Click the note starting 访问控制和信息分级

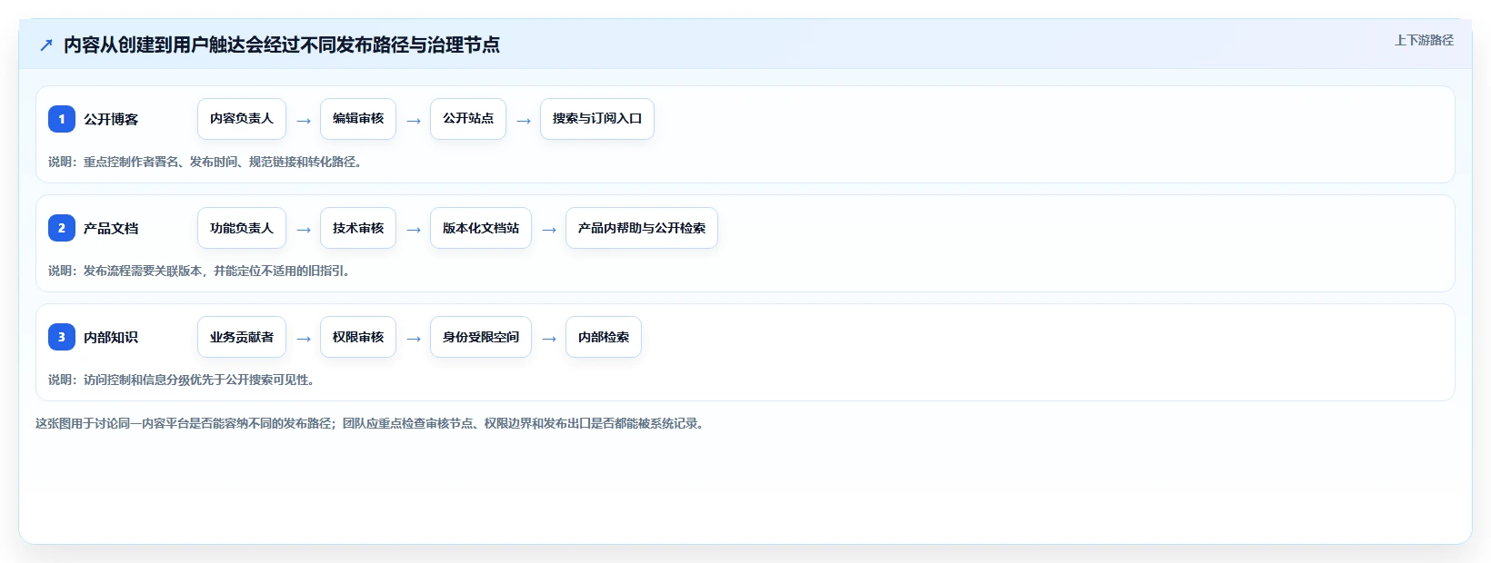[184, 380]
